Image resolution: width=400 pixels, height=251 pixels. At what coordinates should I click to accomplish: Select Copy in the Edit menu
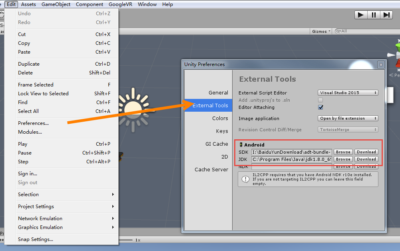click(x=68, y=43)
